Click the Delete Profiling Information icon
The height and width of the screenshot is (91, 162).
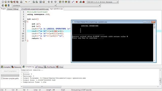(x=84, y=2)
